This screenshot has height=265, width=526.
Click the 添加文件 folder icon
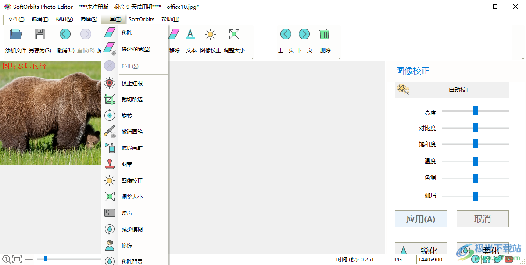coord(16,34)
